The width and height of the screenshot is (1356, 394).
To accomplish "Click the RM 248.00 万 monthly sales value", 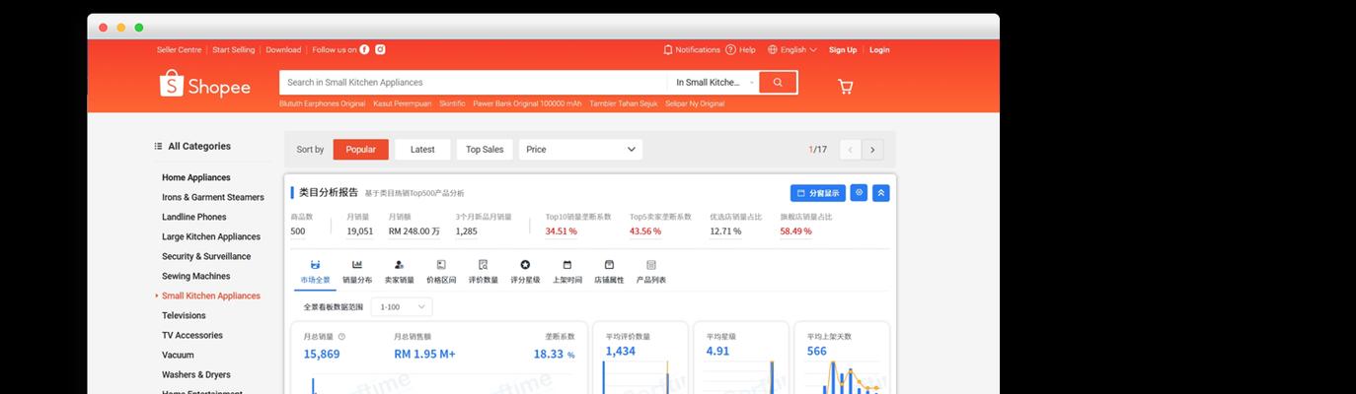I will click(413, 231).
